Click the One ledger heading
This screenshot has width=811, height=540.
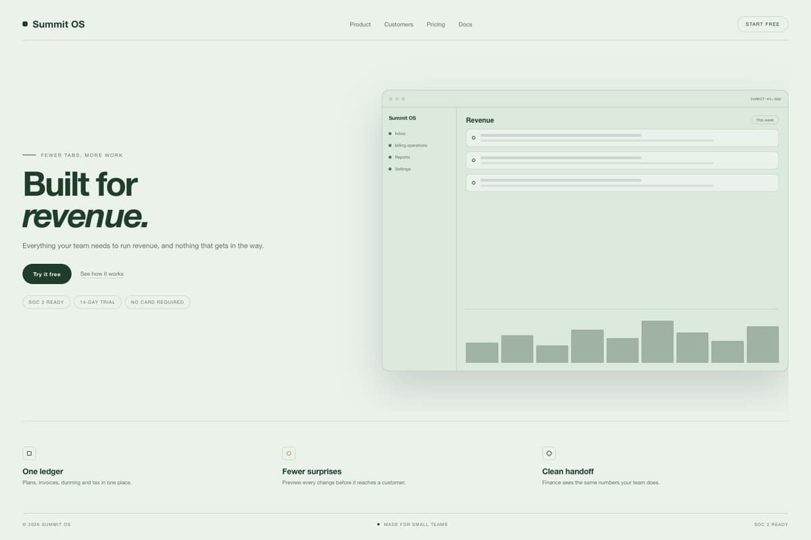point(43,471)
